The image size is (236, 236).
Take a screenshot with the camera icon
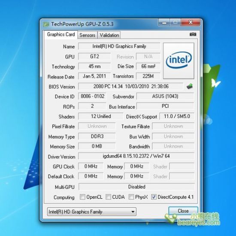pyautogui.click(x=193, y=34)
